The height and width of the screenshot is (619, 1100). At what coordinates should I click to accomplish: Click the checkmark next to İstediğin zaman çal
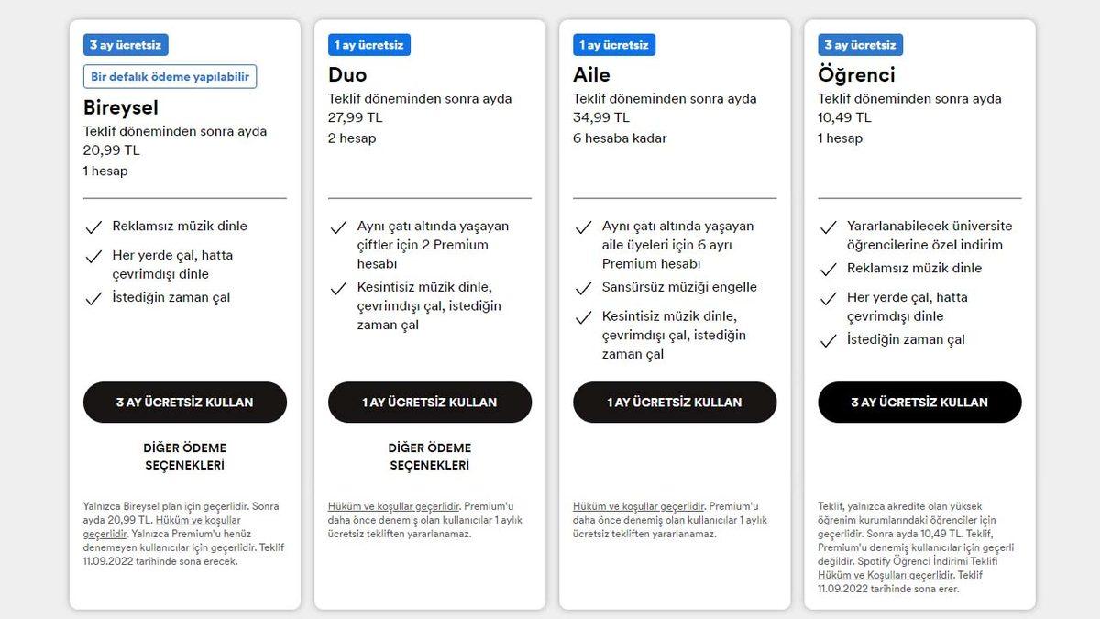pyautogui.click(x=93, y=297)
